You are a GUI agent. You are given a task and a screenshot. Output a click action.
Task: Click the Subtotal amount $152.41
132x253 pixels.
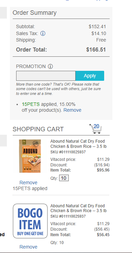point(97,26)
